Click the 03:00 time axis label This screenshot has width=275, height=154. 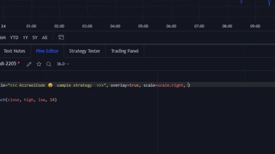tap(87, 26)
